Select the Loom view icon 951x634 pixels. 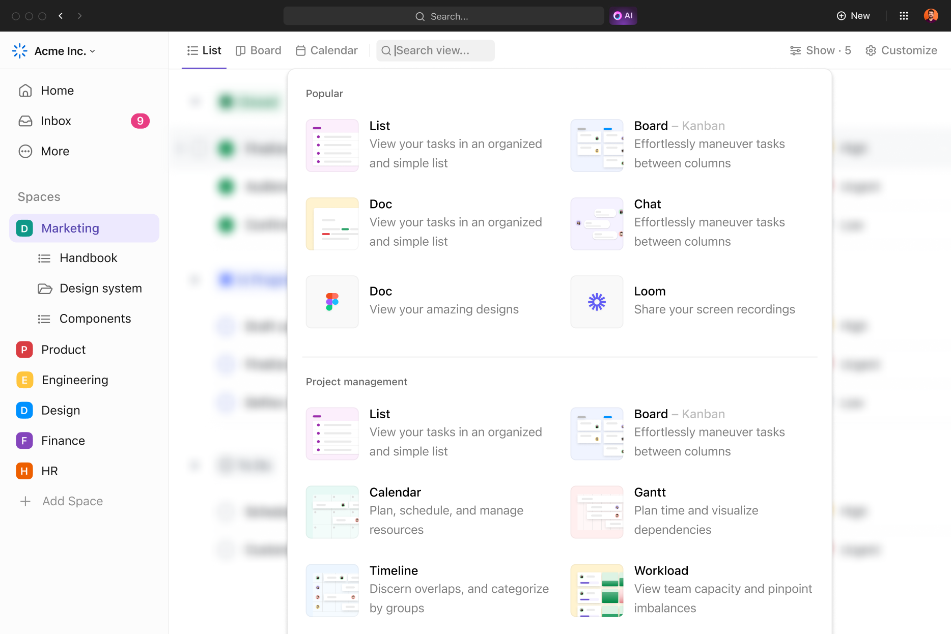click(x=597, y=302)
